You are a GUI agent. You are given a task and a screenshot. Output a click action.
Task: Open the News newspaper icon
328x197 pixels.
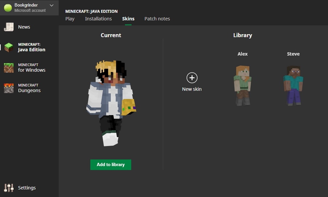[9, 27]
